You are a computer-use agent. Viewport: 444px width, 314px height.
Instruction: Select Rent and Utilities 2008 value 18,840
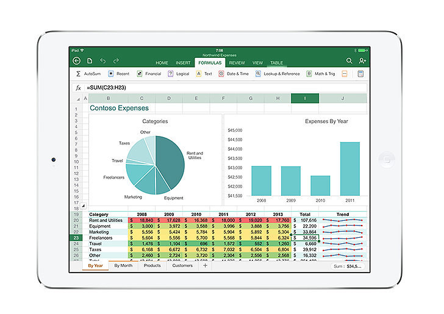pyautogui.click(x=141, y=220)
